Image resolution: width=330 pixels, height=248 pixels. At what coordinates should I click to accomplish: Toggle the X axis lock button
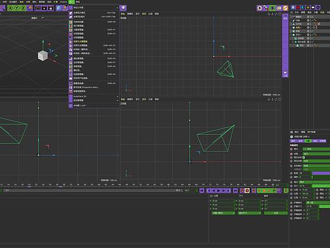tap(10, 8)
